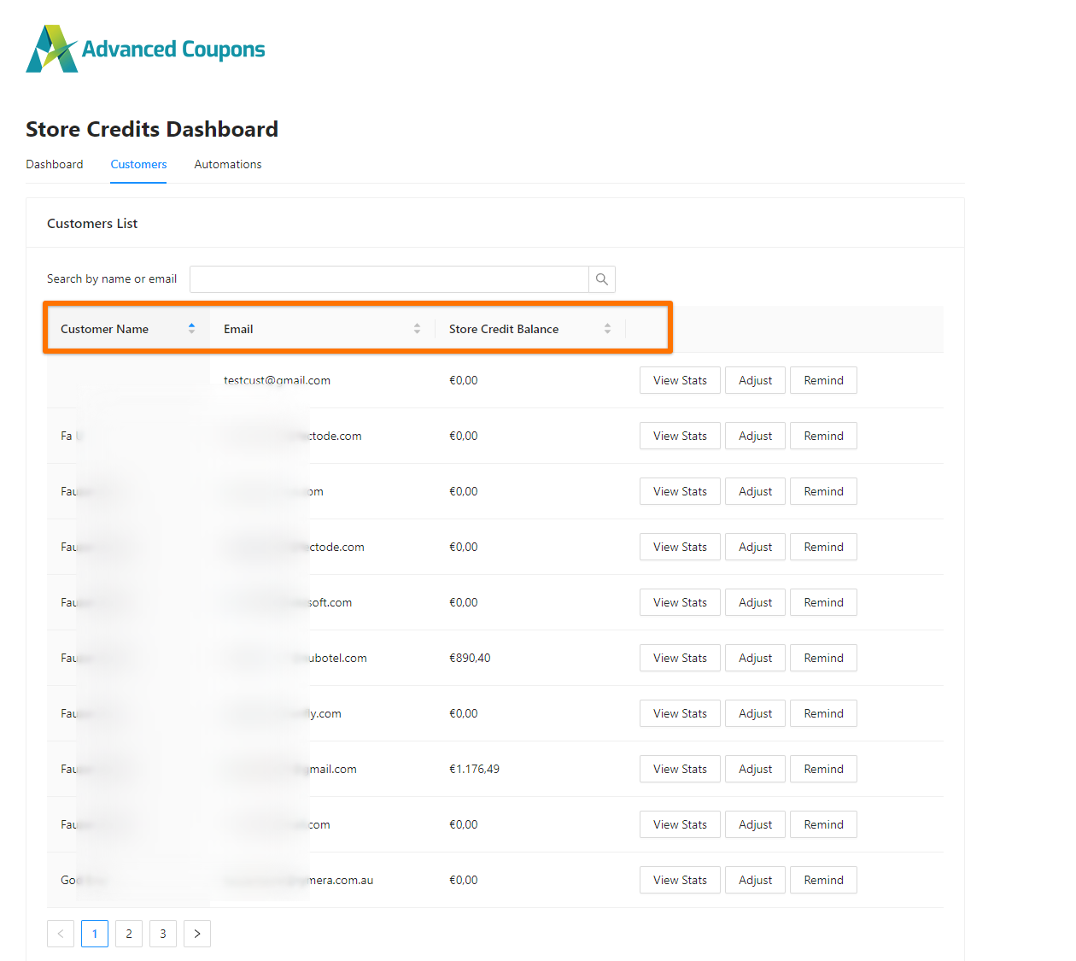The width and height of the screenshot is (1076, 961).
Task: View Stats on the last customer row
Action: pyautogui.click(x=679, y=879)
